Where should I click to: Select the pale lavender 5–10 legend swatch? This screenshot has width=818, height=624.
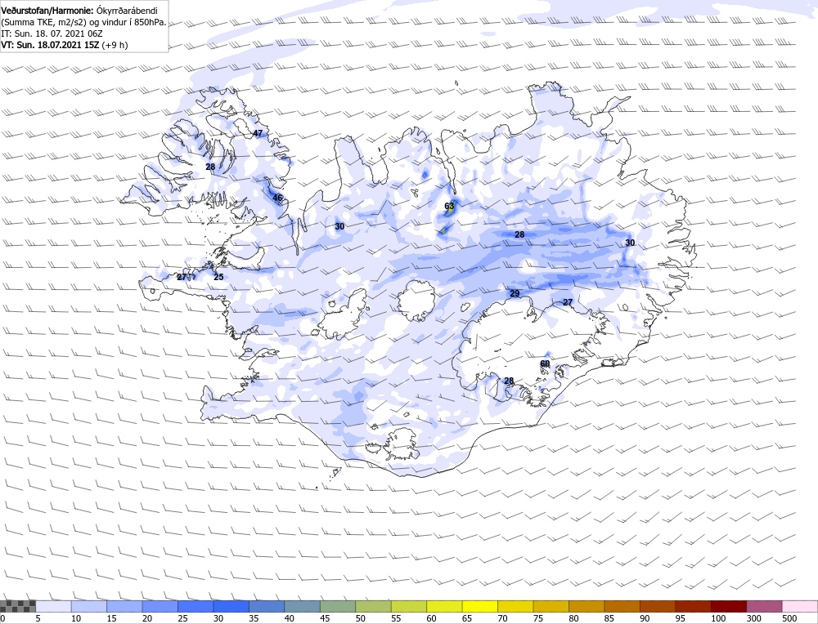[54, 606]
